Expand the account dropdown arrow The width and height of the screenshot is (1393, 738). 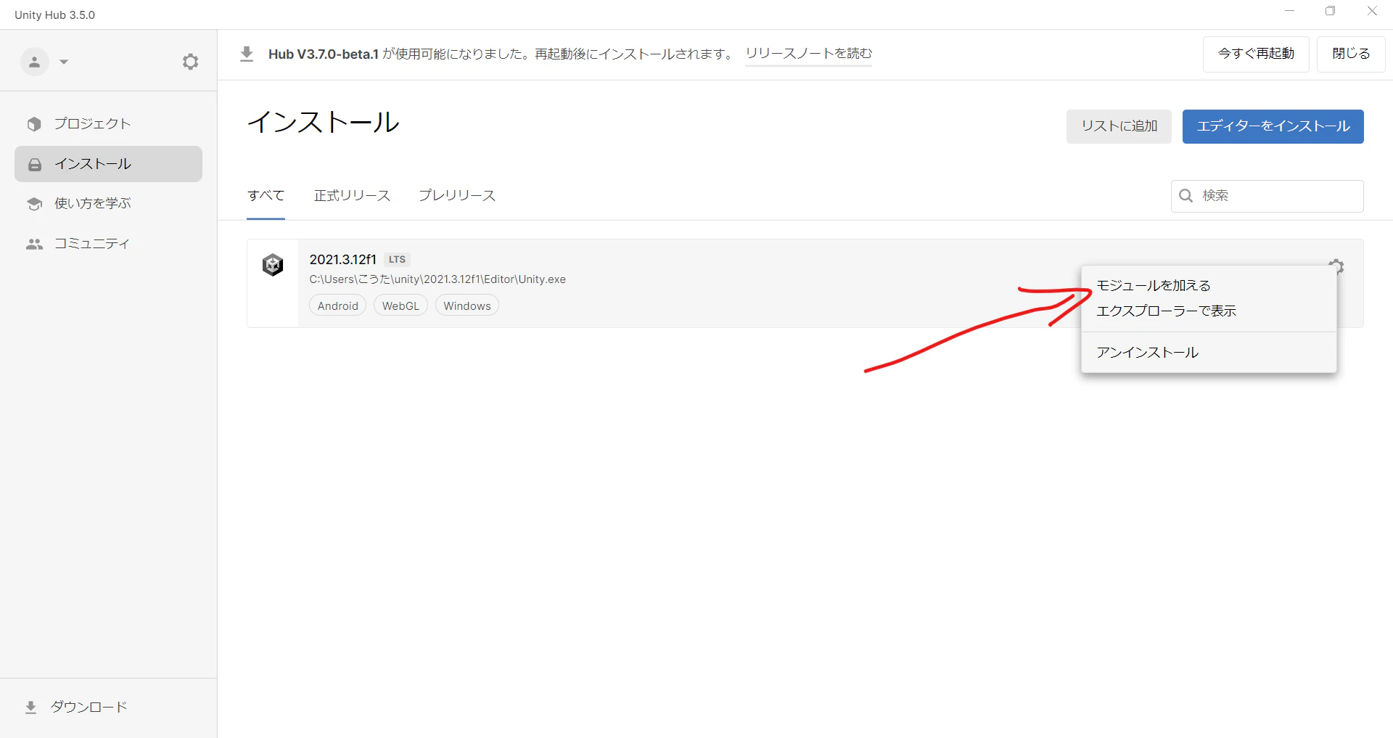coord(64,62)
